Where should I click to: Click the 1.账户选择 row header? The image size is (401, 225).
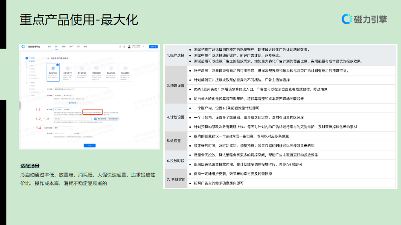(x=176, y=55)
